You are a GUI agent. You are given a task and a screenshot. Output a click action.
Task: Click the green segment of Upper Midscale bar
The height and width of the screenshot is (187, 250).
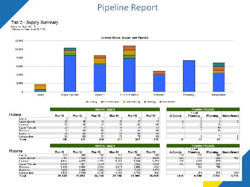129,57
